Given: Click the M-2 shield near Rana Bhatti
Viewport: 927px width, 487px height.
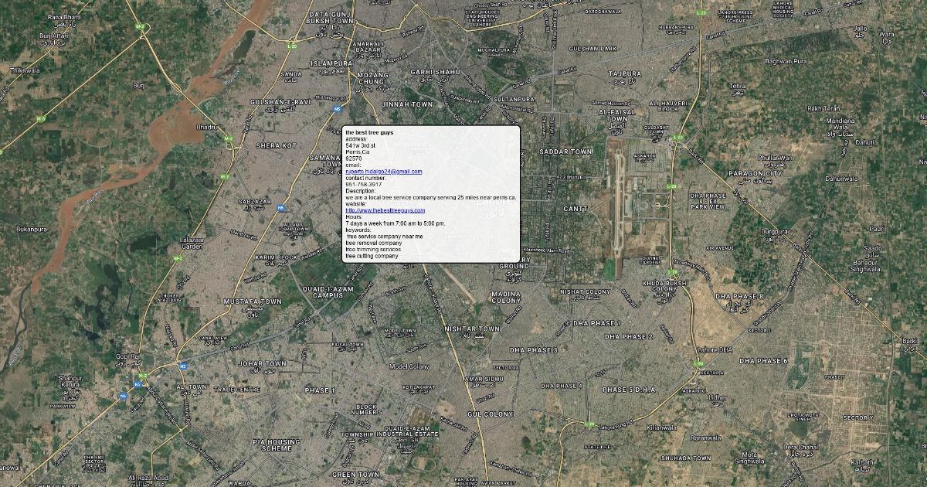Looking at the screenshot, I should pos(140,27).
